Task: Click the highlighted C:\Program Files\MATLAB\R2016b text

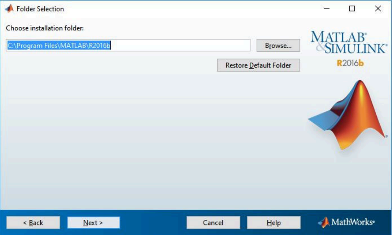Action: pos(59,45)
